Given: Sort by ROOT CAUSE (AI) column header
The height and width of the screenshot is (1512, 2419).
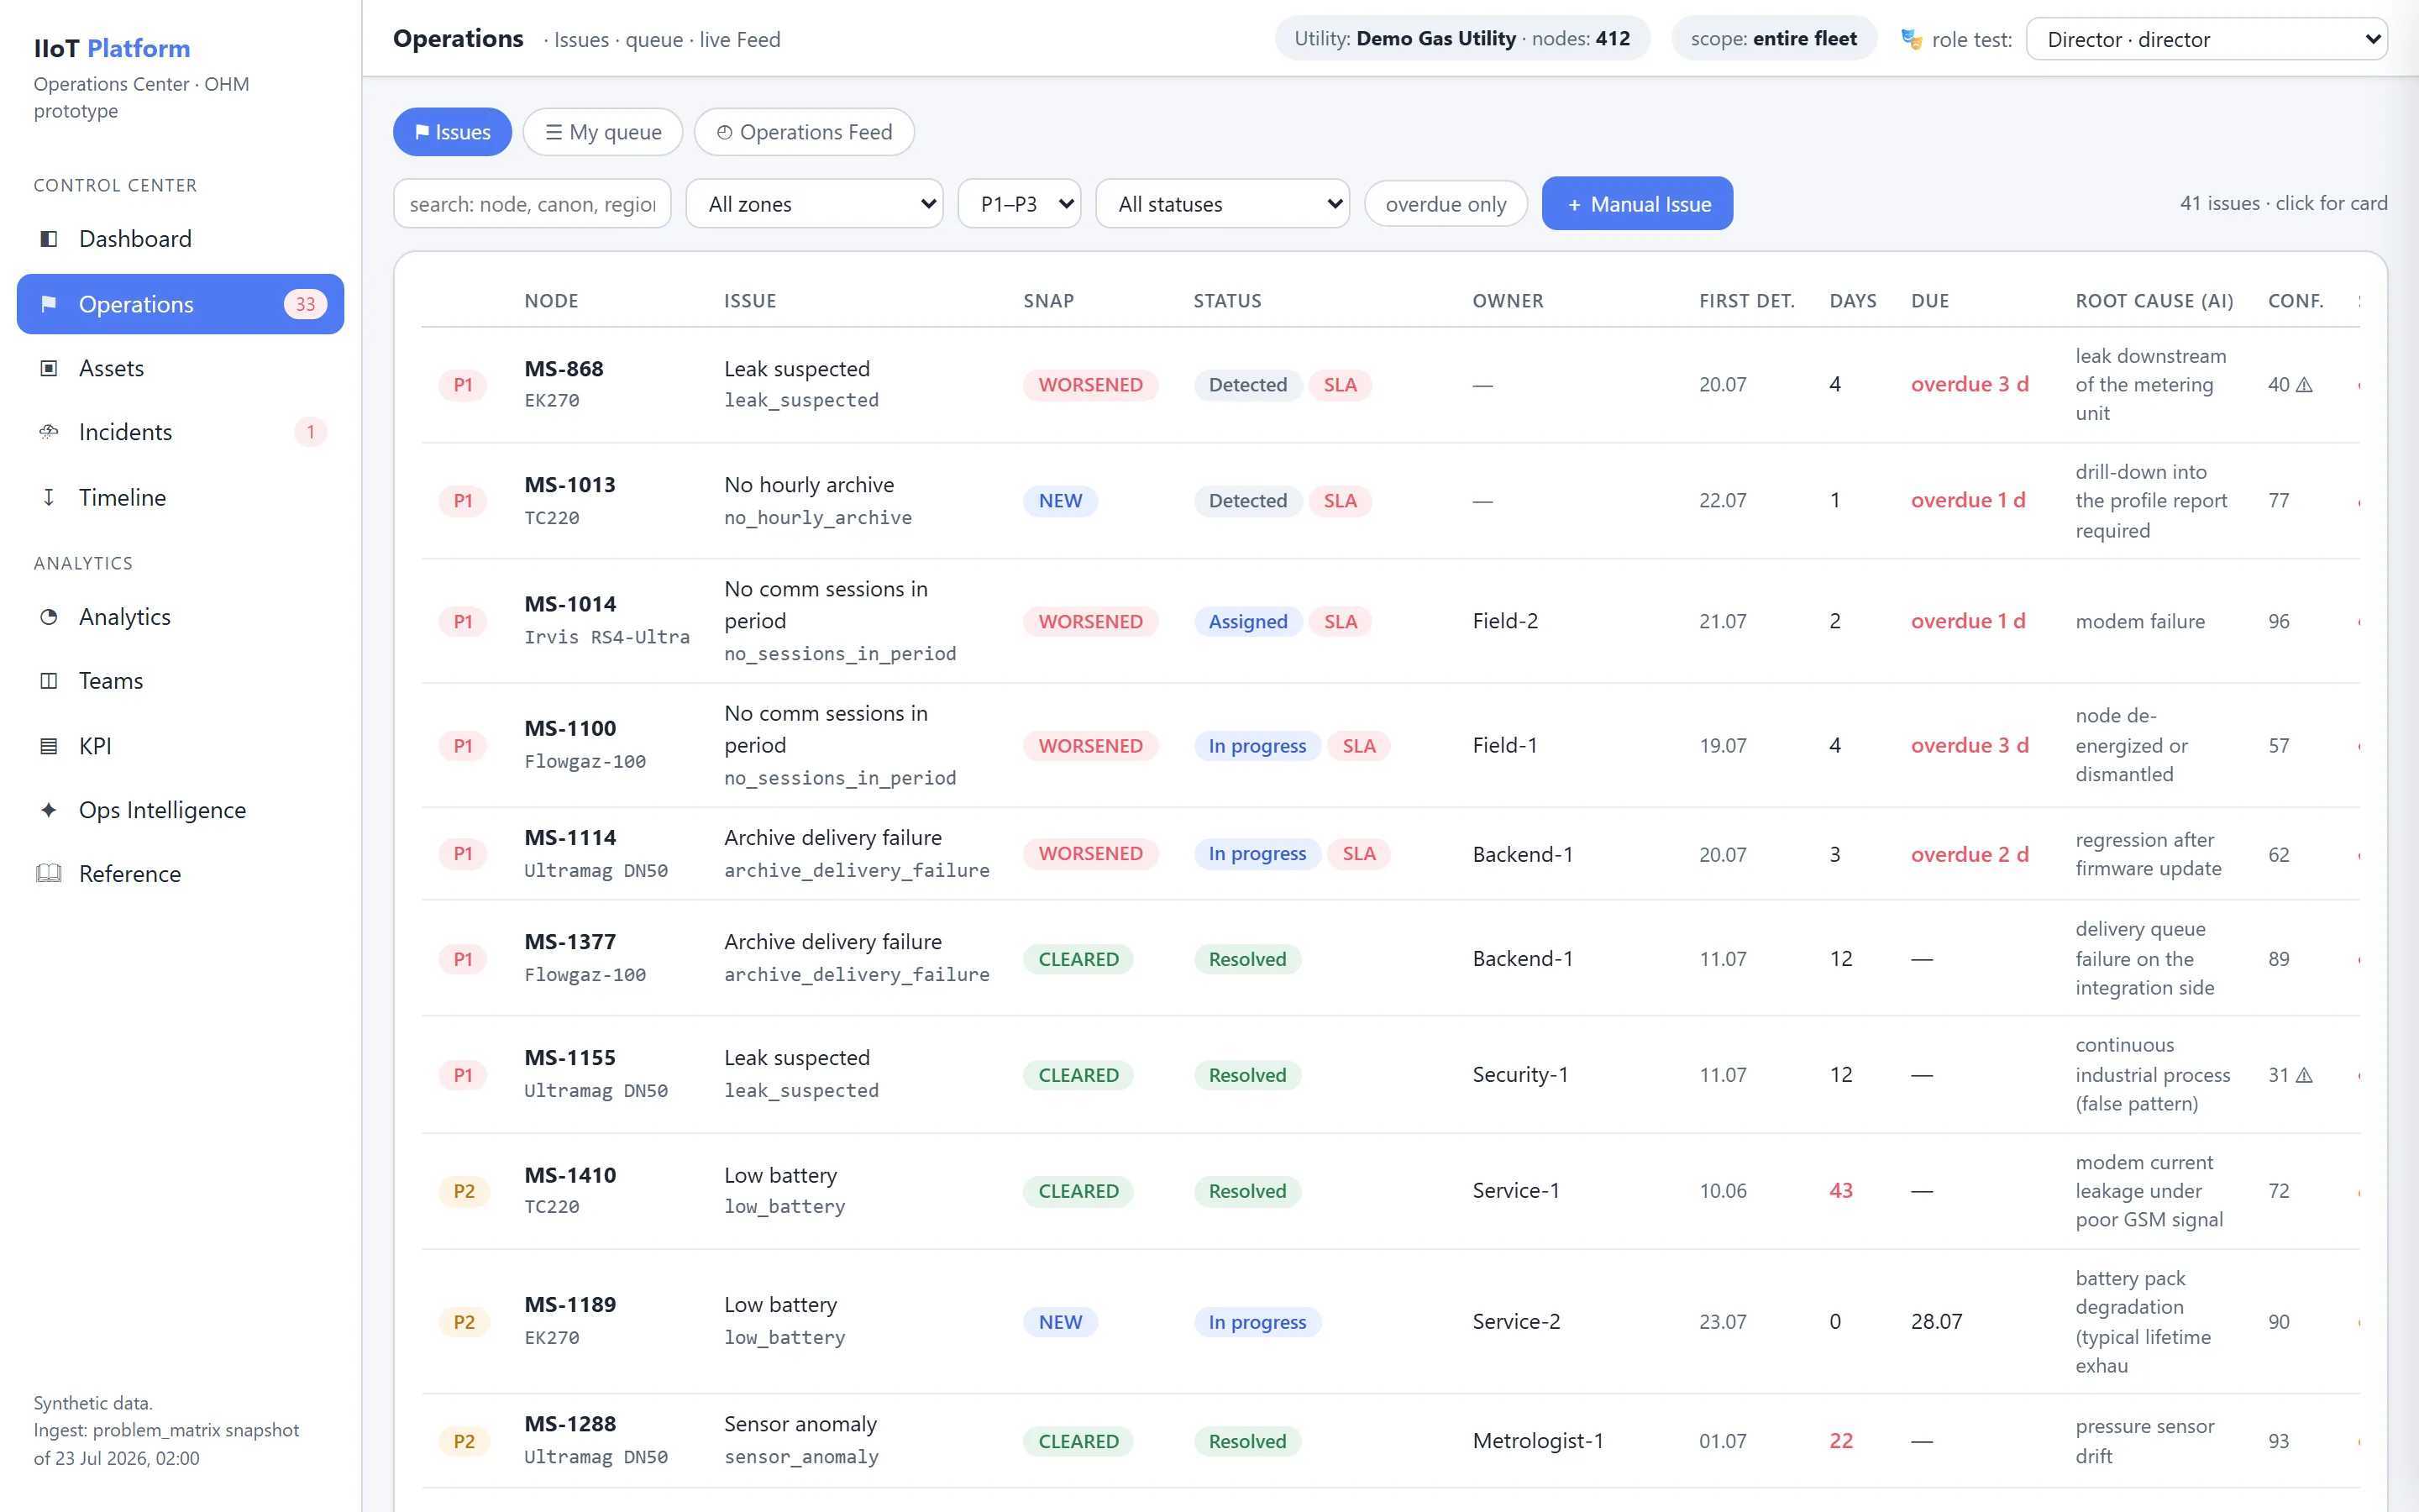Looking at the screenshot, I should coord(2153,301).
